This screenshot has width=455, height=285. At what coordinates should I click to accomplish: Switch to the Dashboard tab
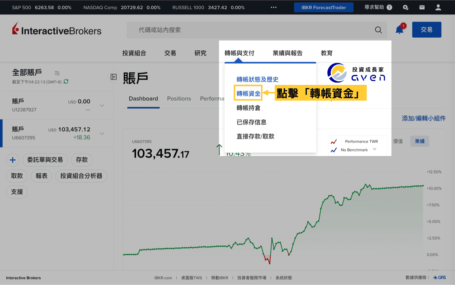pyautogui.click(x=144, y=99)
